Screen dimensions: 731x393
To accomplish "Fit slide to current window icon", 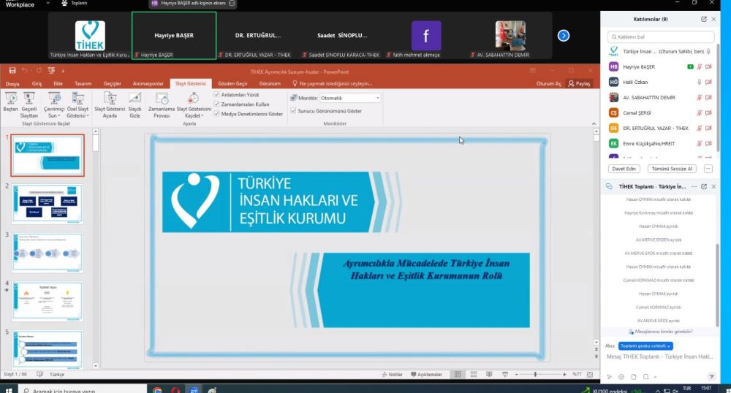I will click(x=590, y=375).
